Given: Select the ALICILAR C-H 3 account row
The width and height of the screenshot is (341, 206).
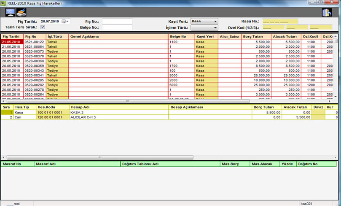Looking at the screenshot, I should (169, 117).
